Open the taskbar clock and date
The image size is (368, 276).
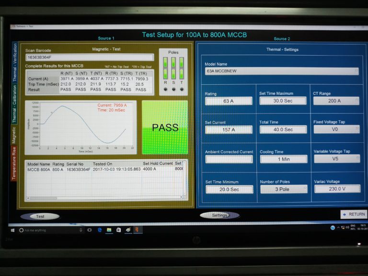(x=362, y=227)
